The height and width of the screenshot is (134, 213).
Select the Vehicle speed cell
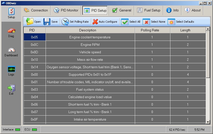pyautogui.click(x=90, y=52)
